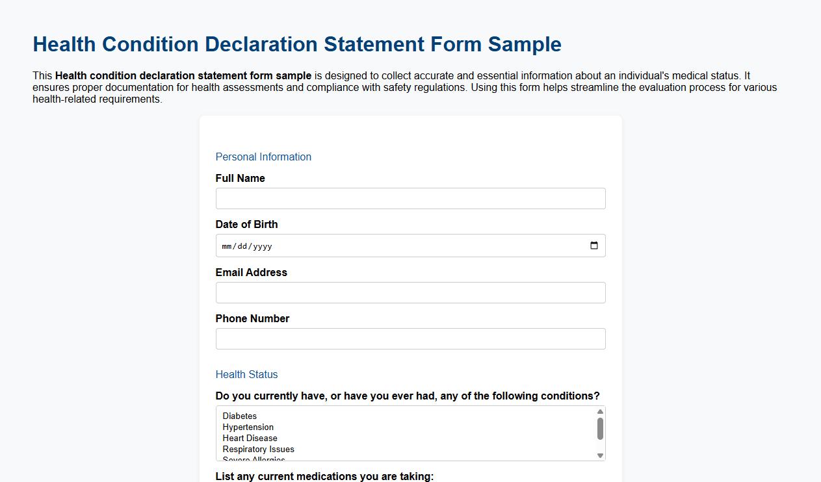Click the bold sample form name in the intro
Image resolution: width=821 pixels, height=482 pixels.
tap(183, 75)
